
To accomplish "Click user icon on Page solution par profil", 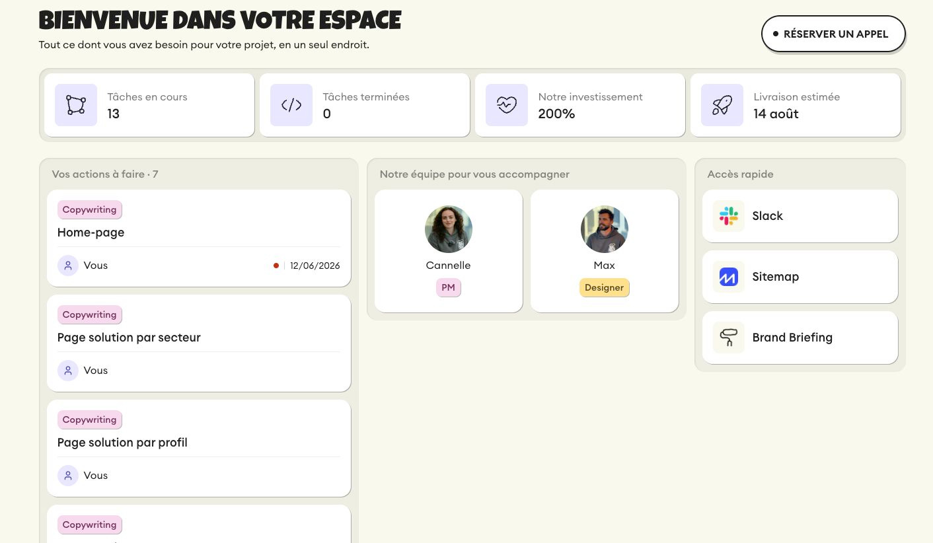I will [68, 476].
